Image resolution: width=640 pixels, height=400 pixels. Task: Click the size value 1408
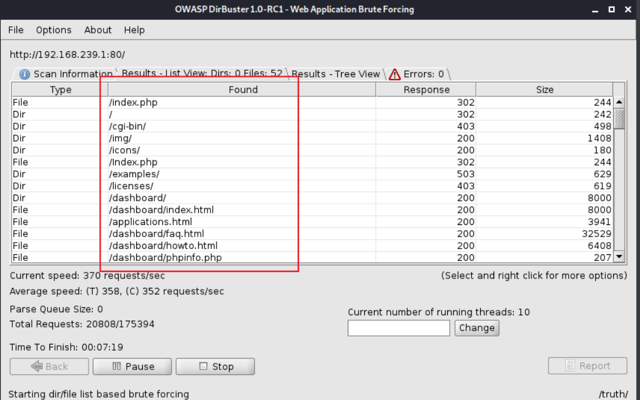599,138
